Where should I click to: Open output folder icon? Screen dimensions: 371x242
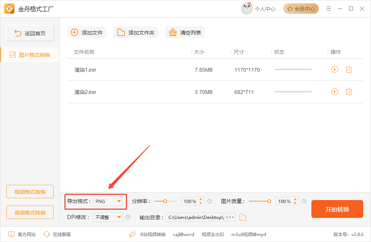click(x=243, y=217)
